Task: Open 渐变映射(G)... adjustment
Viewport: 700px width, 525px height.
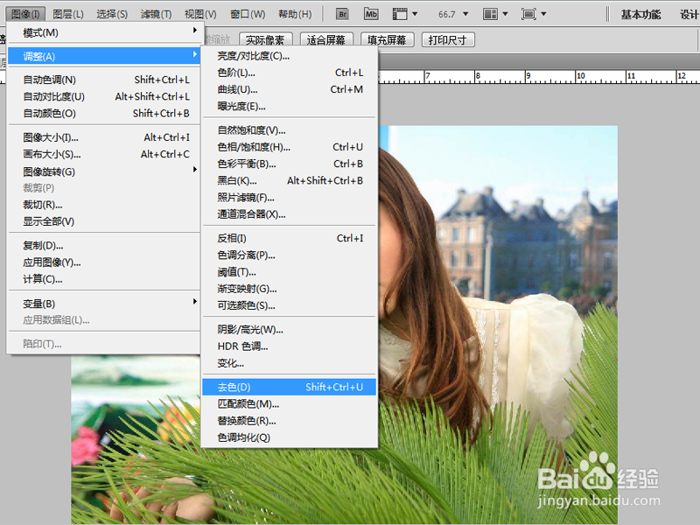Action: (290, 290)
